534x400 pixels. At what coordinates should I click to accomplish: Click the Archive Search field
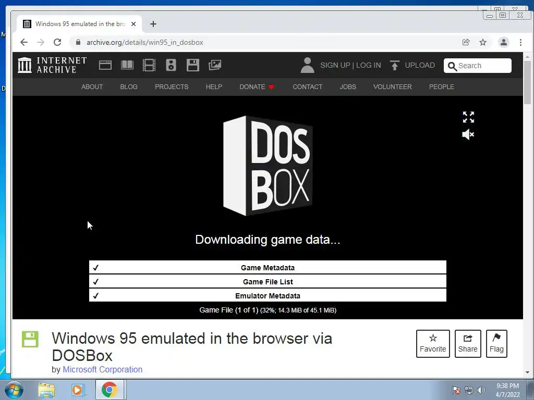pyautogui.click(x=478, y=65)
